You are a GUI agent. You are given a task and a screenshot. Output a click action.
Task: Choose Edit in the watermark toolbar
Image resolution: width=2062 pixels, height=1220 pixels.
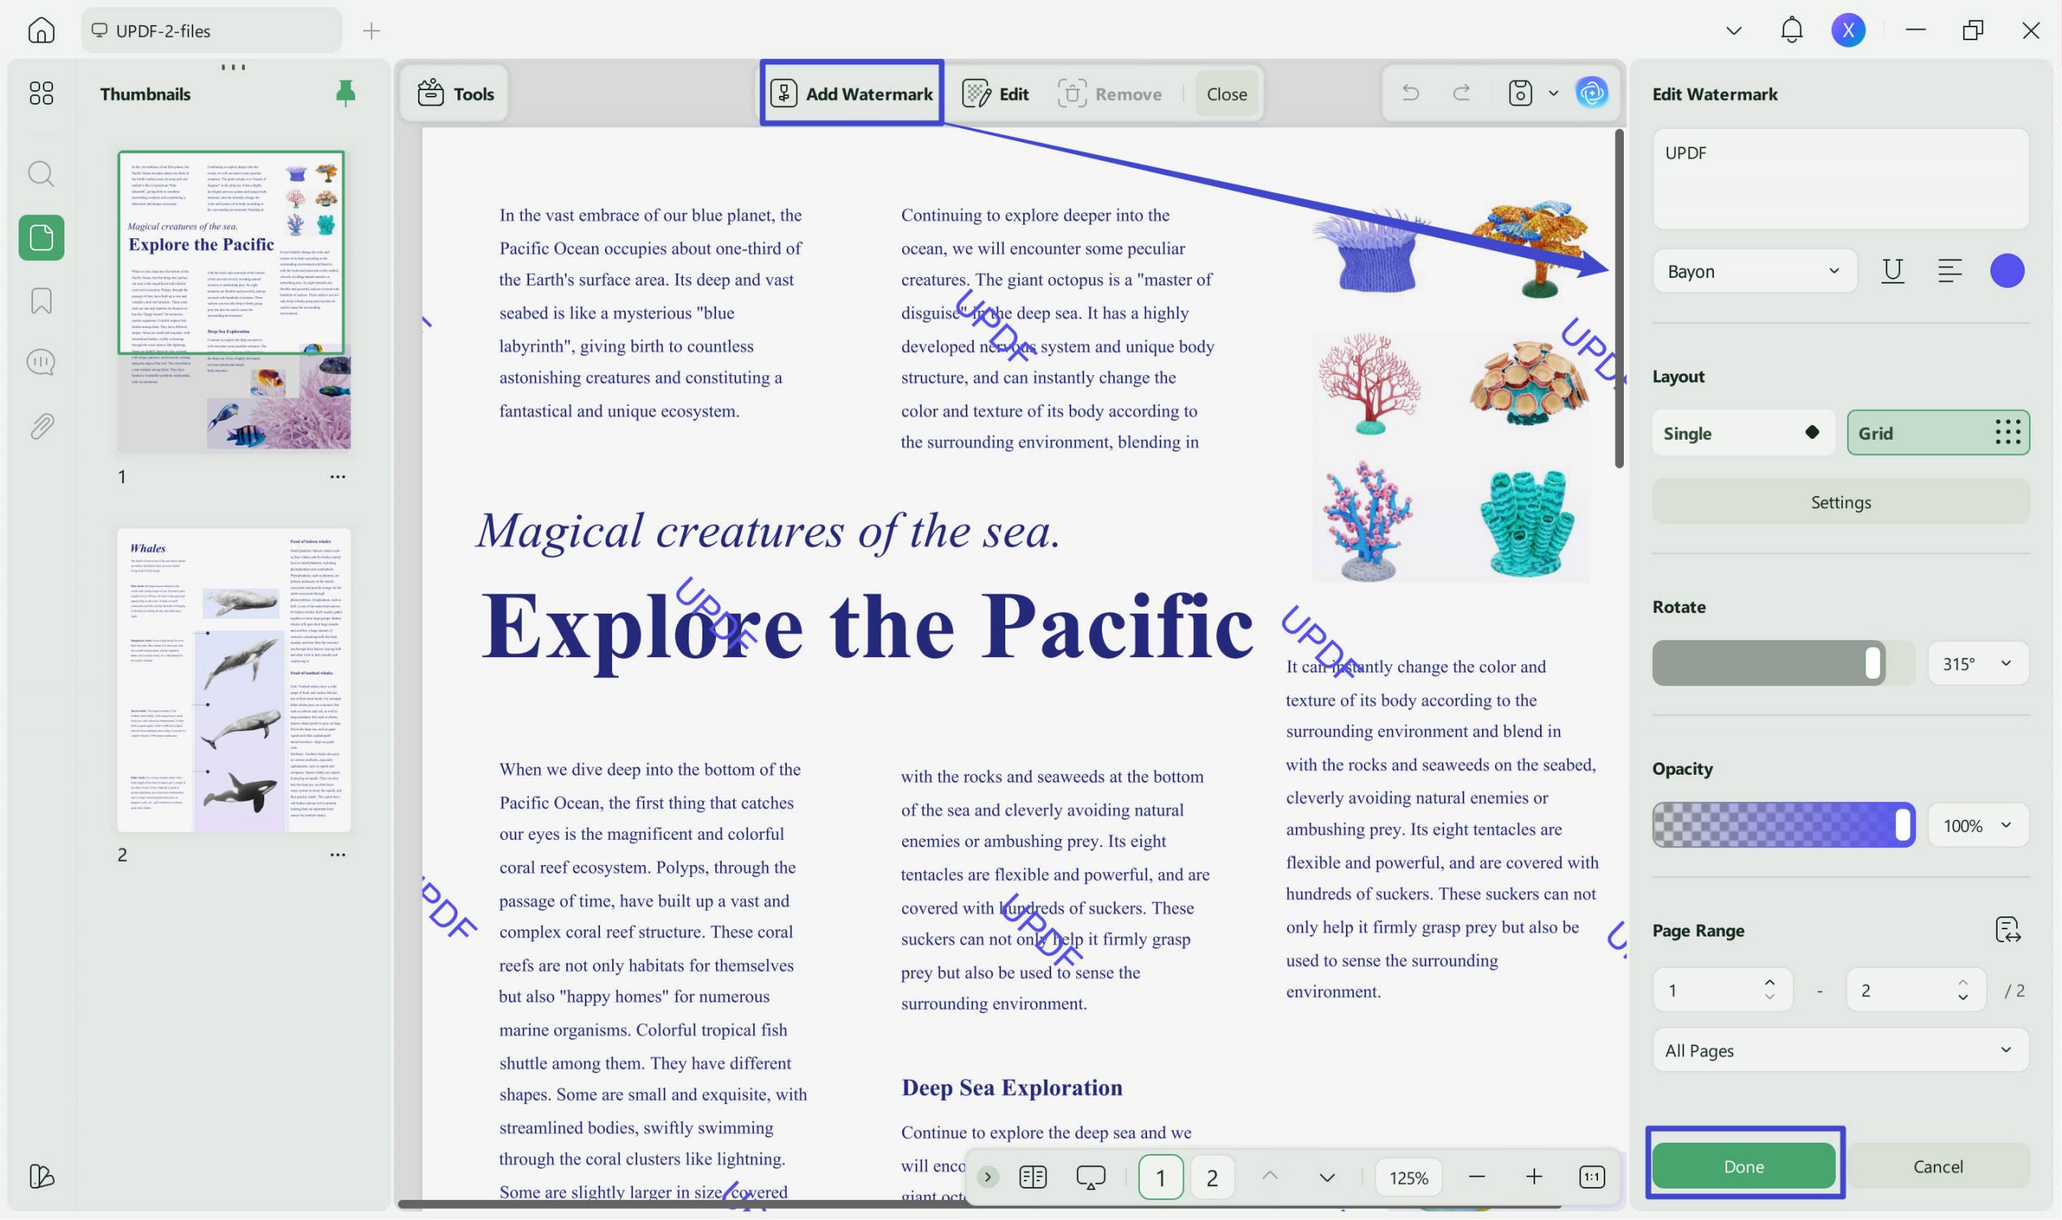996,93
